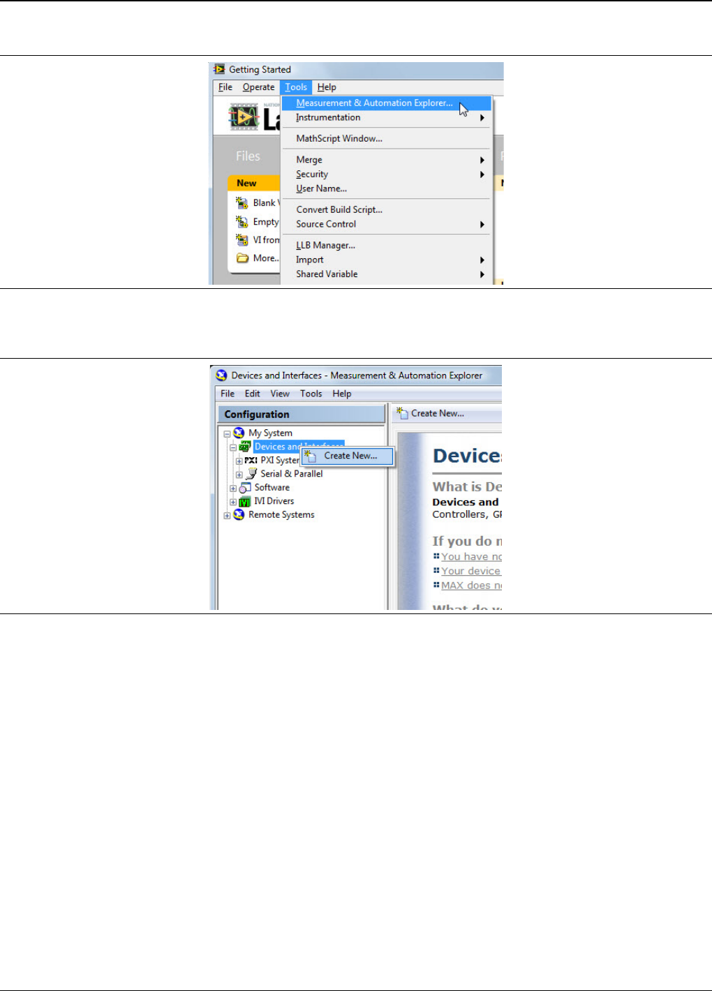Click the Blank VI icon

pyautogui.click(x=242, y=203)
